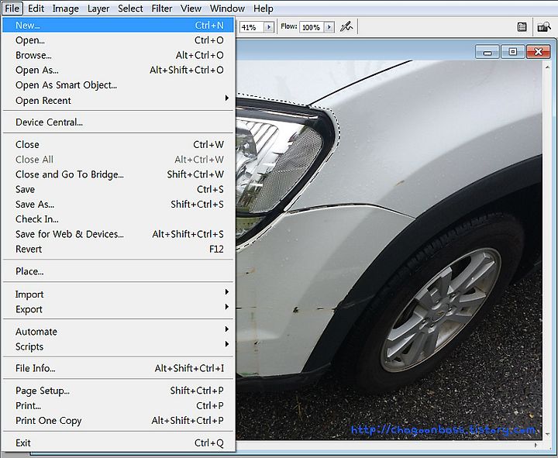Click the vertical scrollbar down arrow
The height and width of the screenshot is (458, 558).
(546, 434)
